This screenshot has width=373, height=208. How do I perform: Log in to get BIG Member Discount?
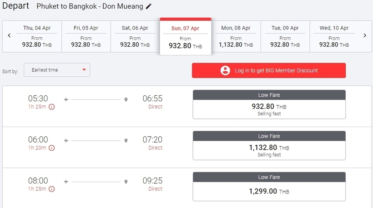pyautogui.click(x=269, y=70)
